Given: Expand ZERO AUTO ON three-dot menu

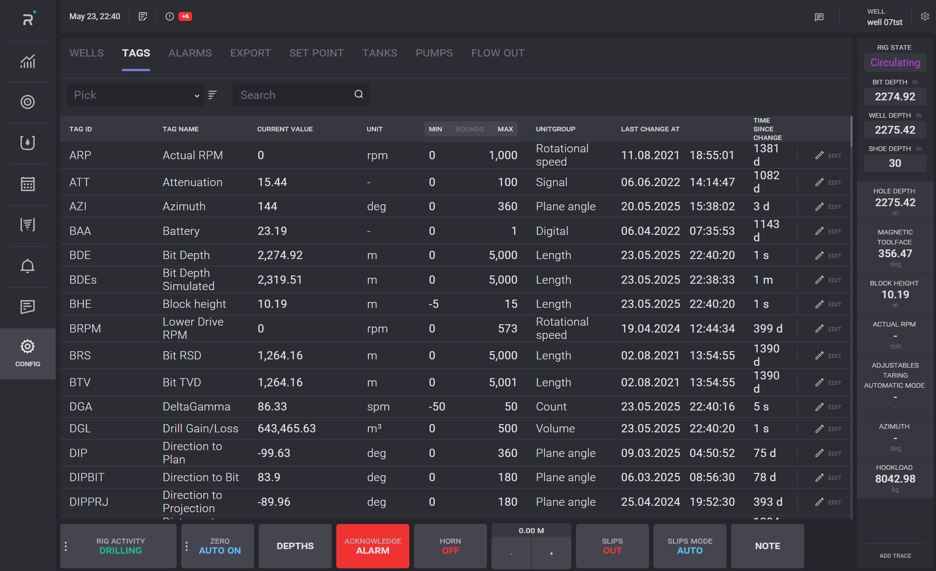Looking at the screenshot, I should tap(187, 546).
